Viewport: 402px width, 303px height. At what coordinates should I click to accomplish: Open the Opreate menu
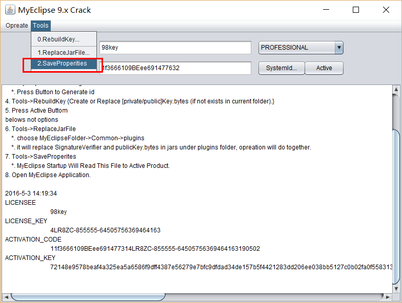click(x=16, y=26)
